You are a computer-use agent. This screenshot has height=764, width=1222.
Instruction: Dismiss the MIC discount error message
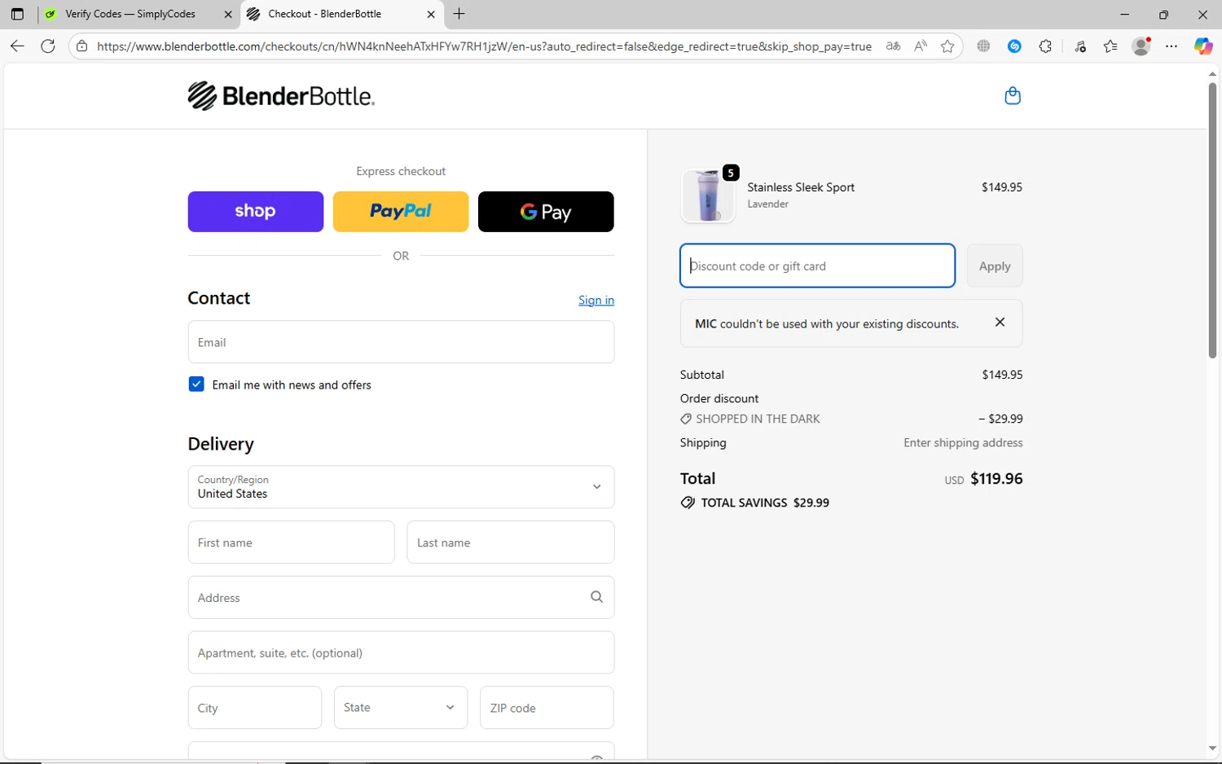(x=1000, y=323)
